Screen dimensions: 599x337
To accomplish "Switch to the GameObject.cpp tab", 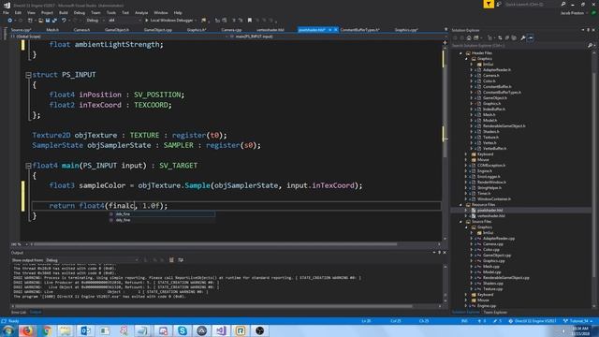I will 158,30.
